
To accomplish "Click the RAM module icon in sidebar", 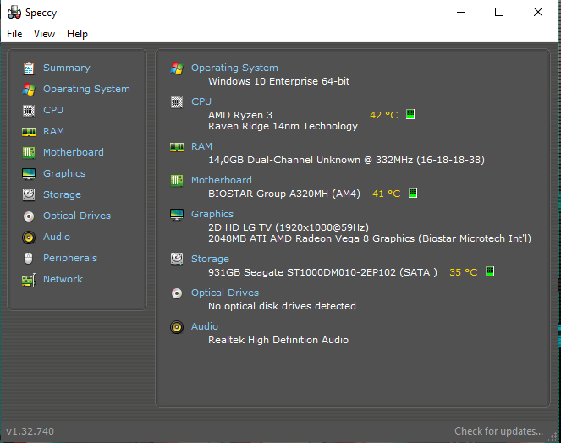I will coord(29,132).
